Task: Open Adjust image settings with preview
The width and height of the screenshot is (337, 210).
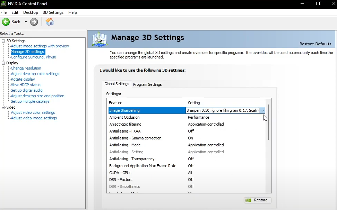Action: click(40, 46)
